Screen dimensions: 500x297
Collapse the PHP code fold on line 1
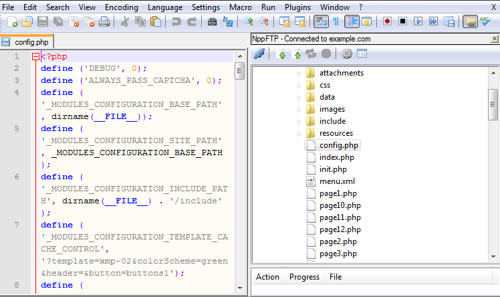point(35,57)
